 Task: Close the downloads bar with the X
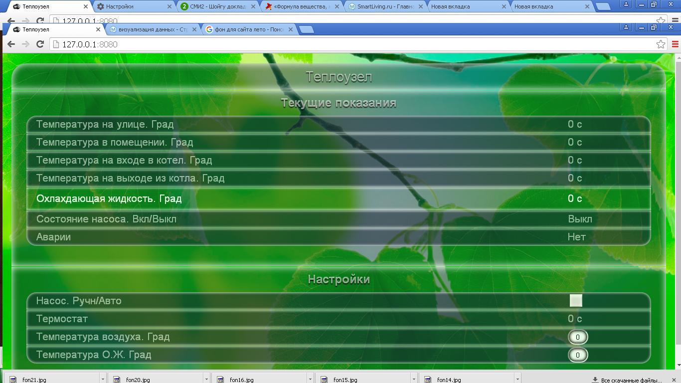click(675, 380)
